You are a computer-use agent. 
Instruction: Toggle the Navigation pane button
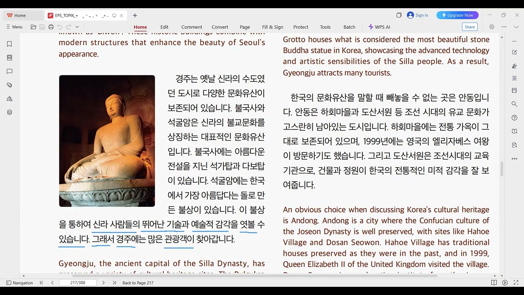(19, 283)
